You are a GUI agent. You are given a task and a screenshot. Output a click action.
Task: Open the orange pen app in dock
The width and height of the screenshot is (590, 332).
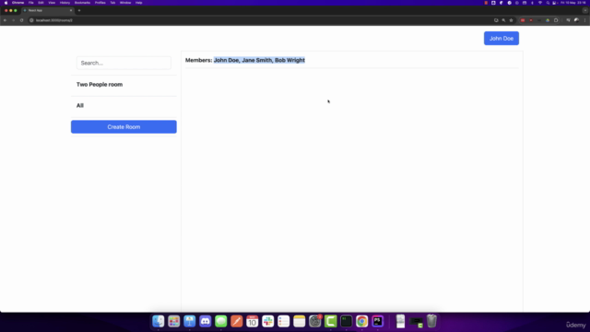click(237, 321)
